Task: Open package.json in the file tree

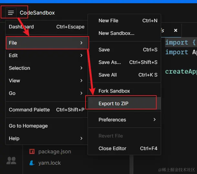Action: coord(55,151)
